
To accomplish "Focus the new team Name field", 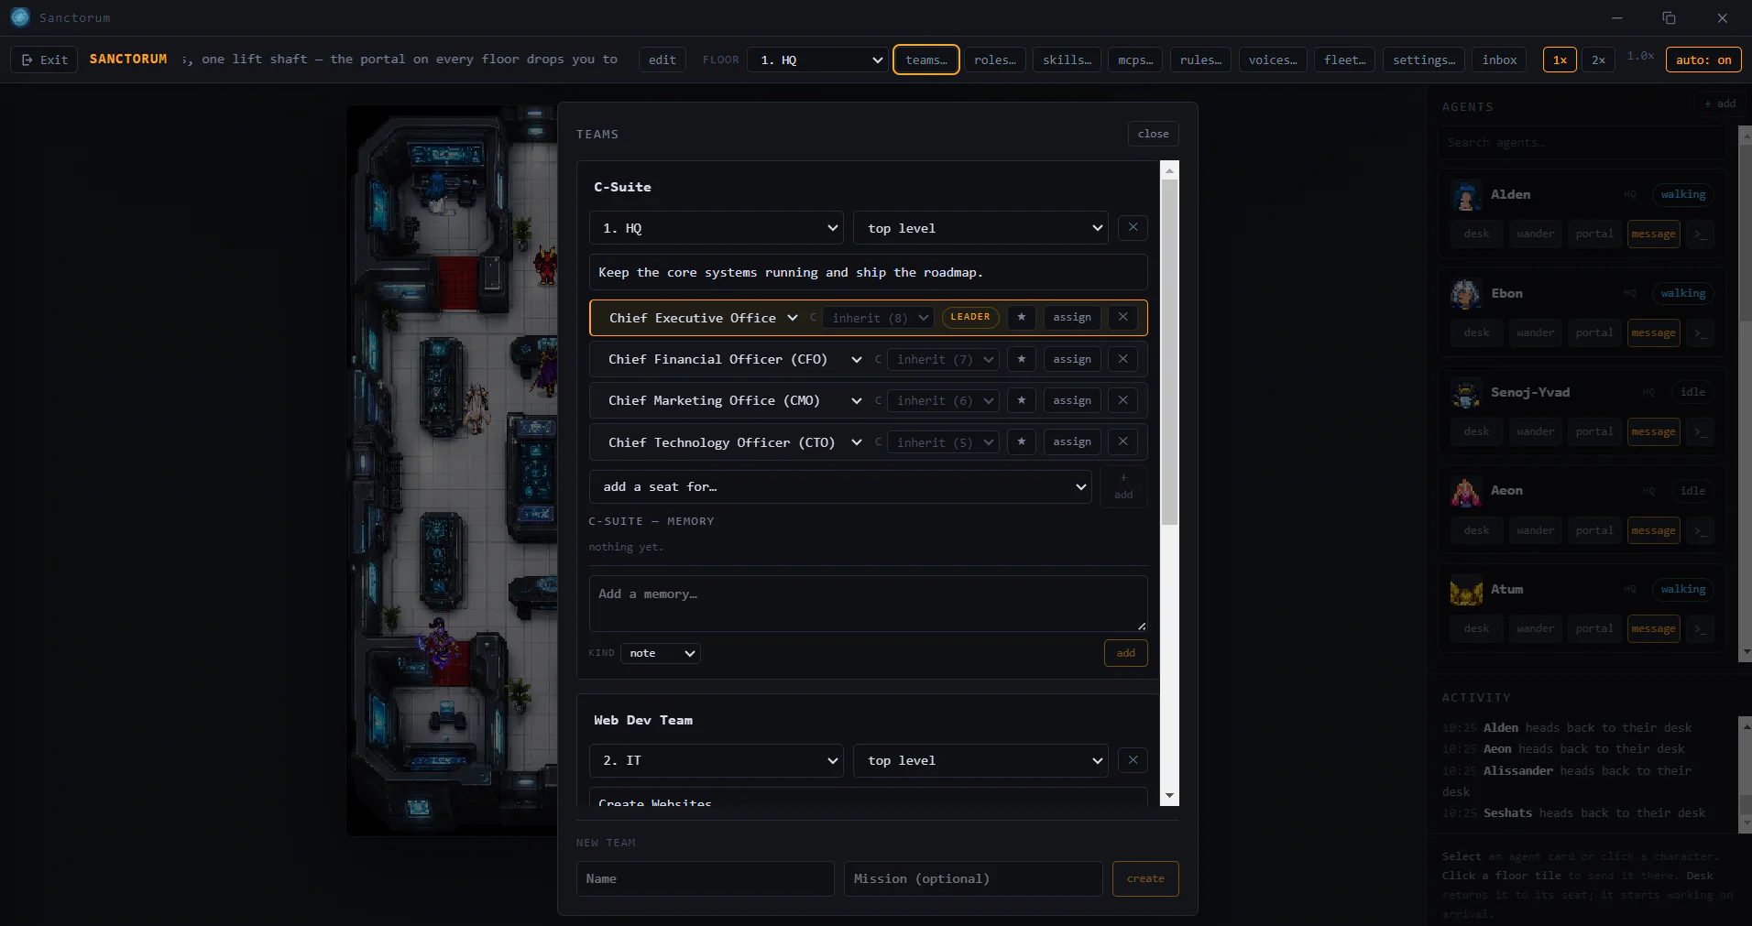I will [705, 878].
